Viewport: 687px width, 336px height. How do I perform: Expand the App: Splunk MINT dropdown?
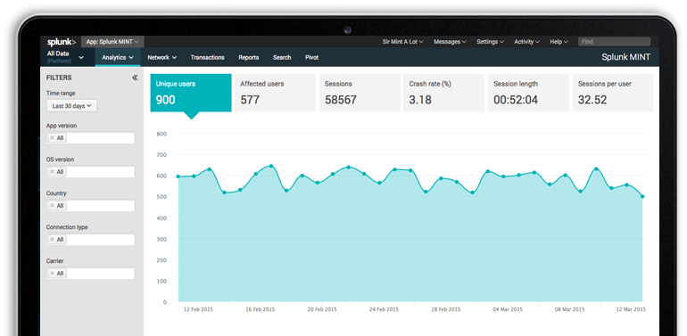click(x=112, y=42)
